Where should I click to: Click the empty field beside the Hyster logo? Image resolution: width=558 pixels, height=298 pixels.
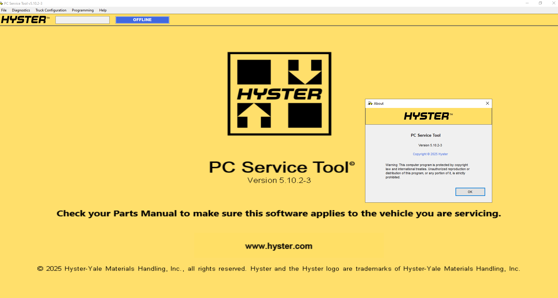coord(83,20)
